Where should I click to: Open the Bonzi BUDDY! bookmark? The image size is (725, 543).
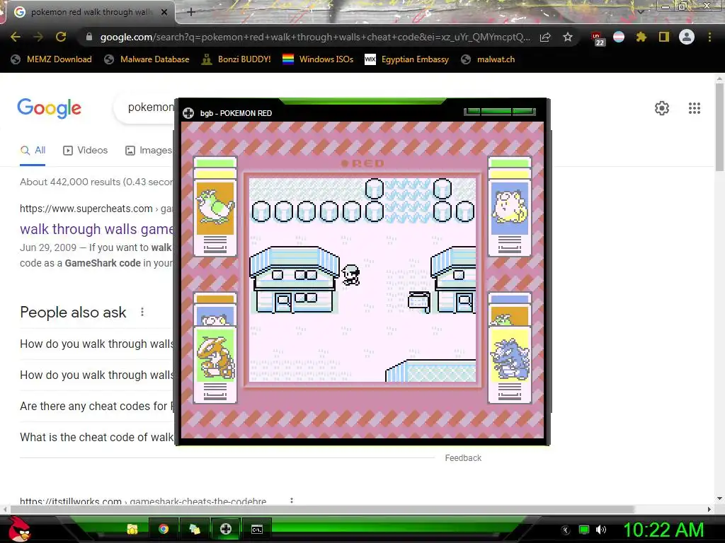pos(236,59)
